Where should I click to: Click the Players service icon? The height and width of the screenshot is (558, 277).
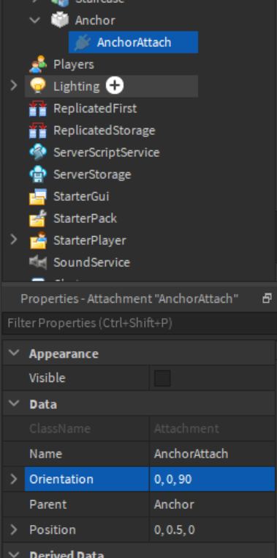38,65
